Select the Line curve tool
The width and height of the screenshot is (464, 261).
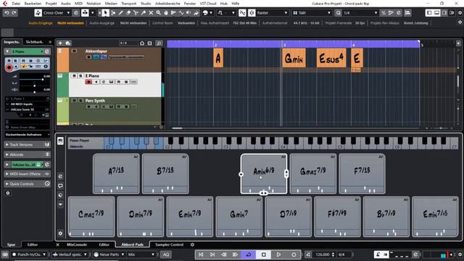point(181,13)
